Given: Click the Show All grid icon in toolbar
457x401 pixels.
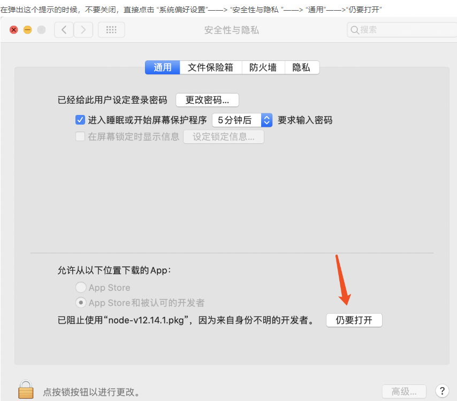Looking at the screenshot, I should coord(111,29).
